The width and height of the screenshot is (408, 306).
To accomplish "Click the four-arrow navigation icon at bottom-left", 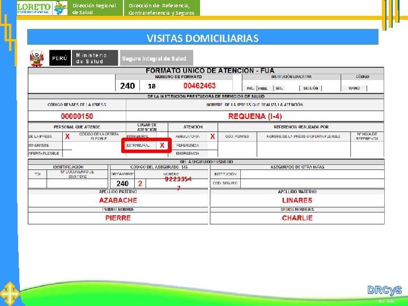I will pos(10,294).
